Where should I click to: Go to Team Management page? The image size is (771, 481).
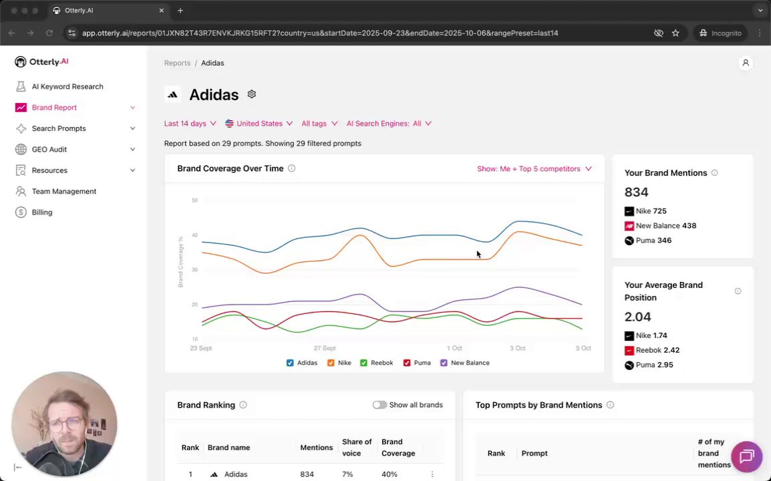[x=64, y=191]
